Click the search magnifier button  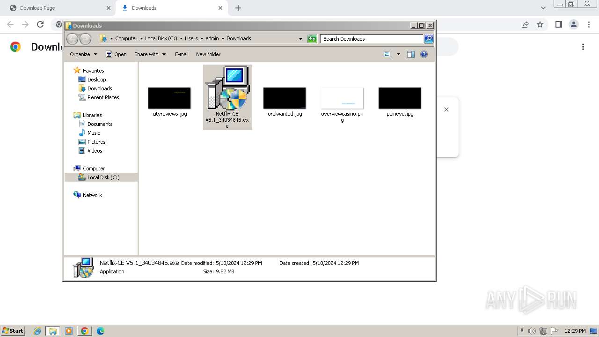[429, 39]
